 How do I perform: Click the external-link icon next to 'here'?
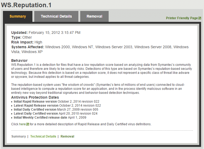coord(28,124)
